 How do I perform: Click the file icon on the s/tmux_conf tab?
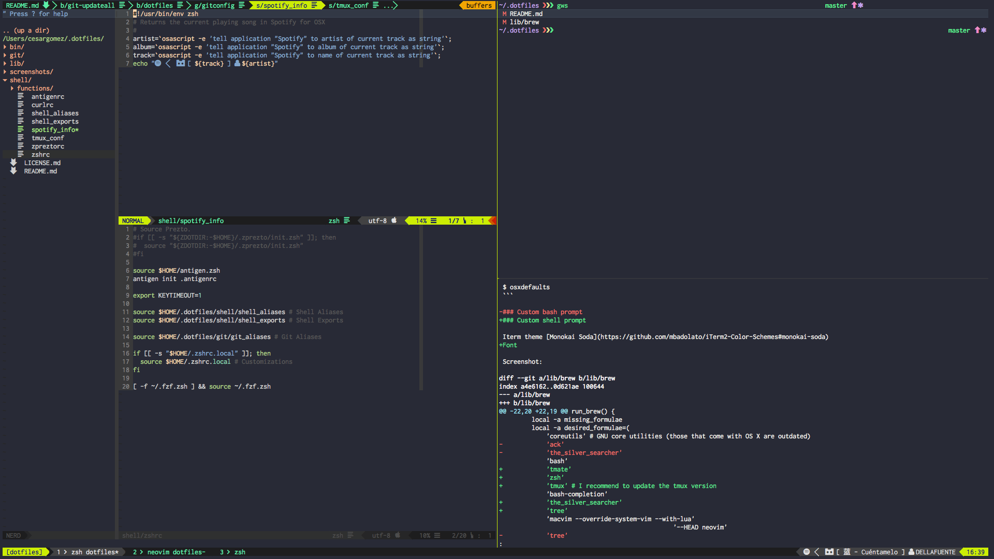(x=375, y=5)
